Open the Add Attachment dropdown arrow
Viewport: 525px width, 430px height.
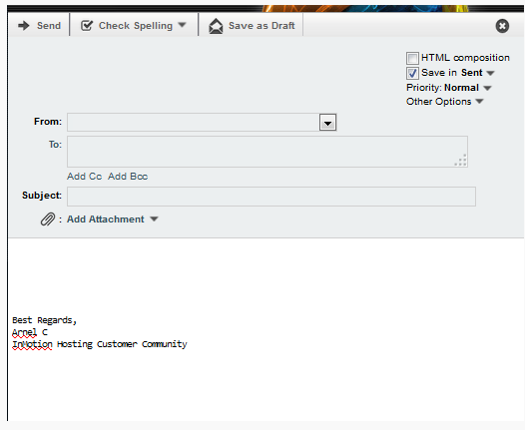click(154, 219)
